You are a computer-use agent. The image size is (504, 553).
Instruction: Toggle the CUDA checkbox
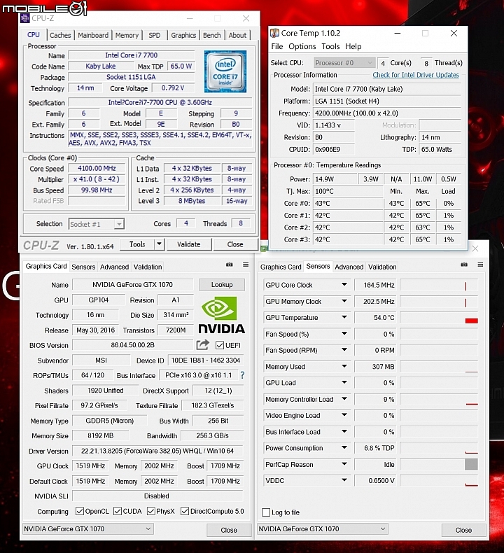pyautogui.click(x=118, y=511)
